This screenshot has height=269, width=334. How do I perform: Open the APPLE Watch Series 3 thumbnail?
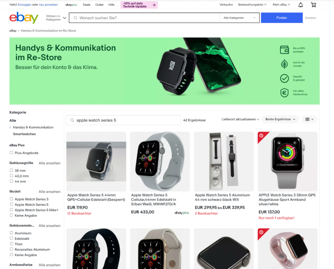pos(287,161)
